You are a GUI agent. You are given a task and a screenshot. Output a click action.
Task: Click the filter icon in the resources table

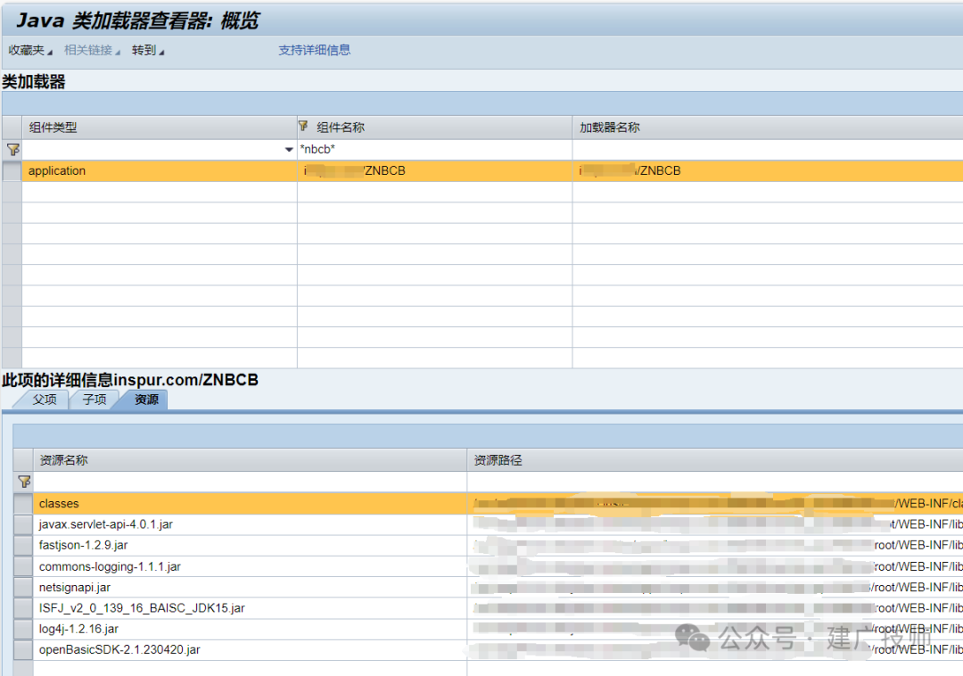click(24, 482)
